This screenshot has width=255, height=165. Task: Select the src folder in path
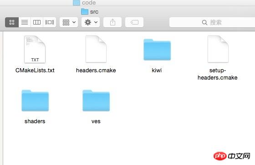click(90, 11)
